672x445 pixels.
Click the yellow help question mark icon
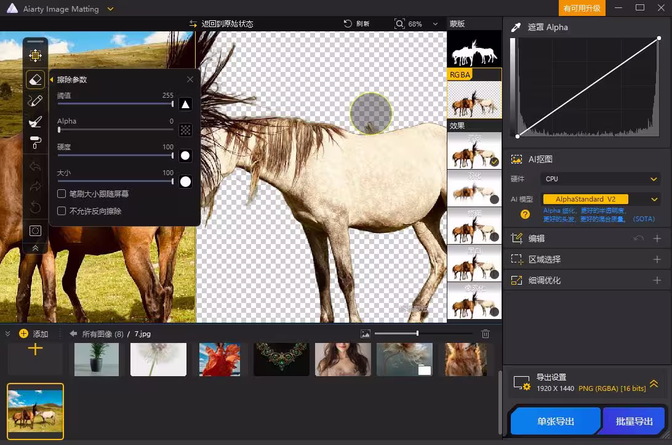(x=525, y=215)
